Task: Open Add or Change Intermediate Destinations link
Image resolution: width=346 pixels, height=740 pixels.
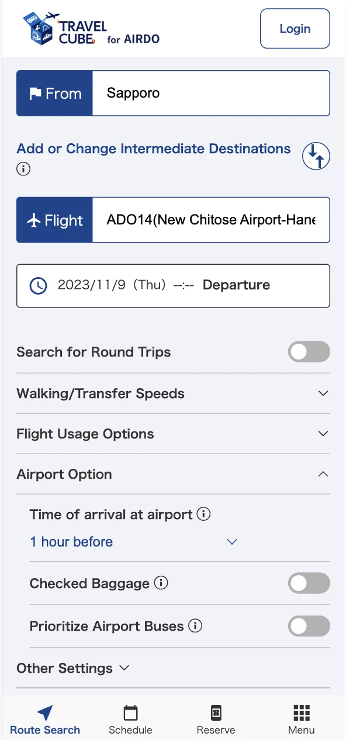Action: pyautogui.click(x=154, y=148)
